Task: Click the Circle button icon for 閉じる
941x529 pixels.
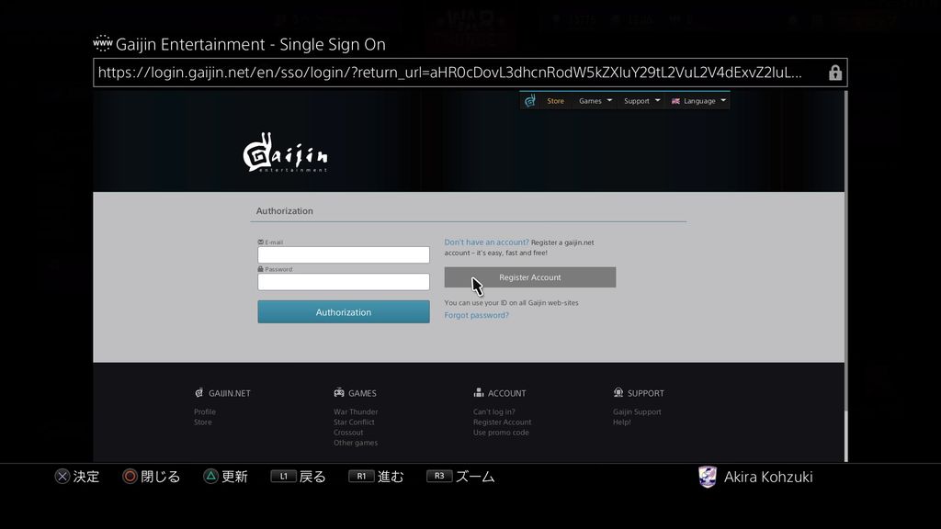Action: (130, 477)
